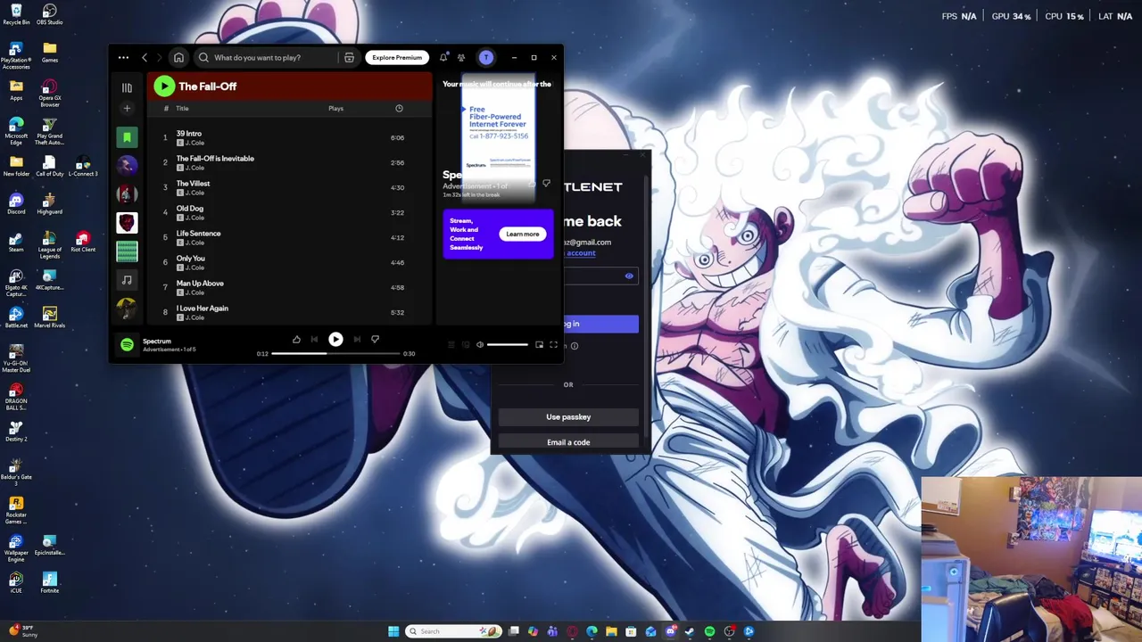Viewport: 1142px width, 642px height.
Task: Adjust the Spotify volume slider
Action: [x=507, y=344]
